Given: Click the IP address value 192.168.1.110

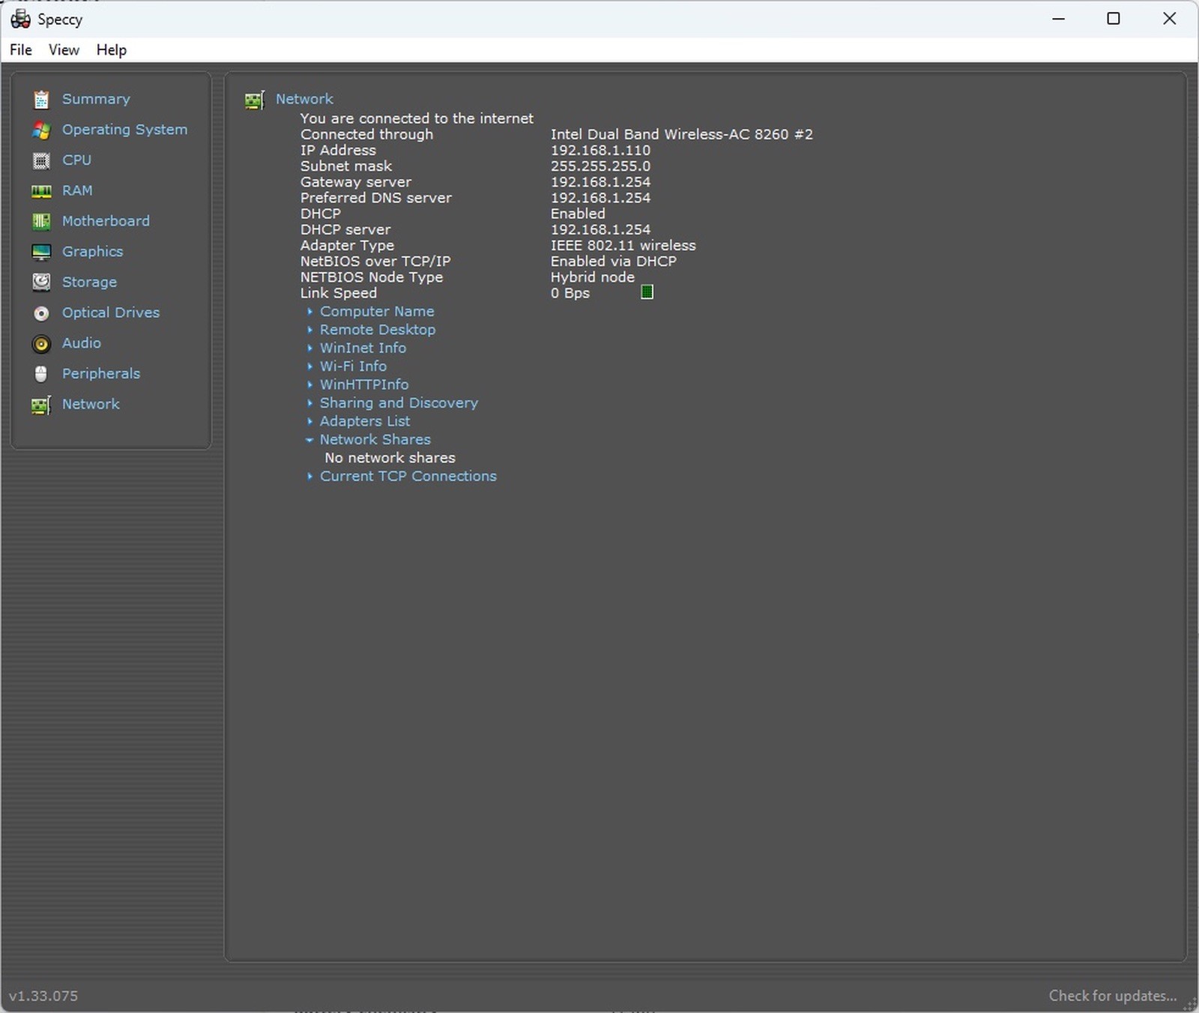Looking at the screenshot, I should [600, 151].
